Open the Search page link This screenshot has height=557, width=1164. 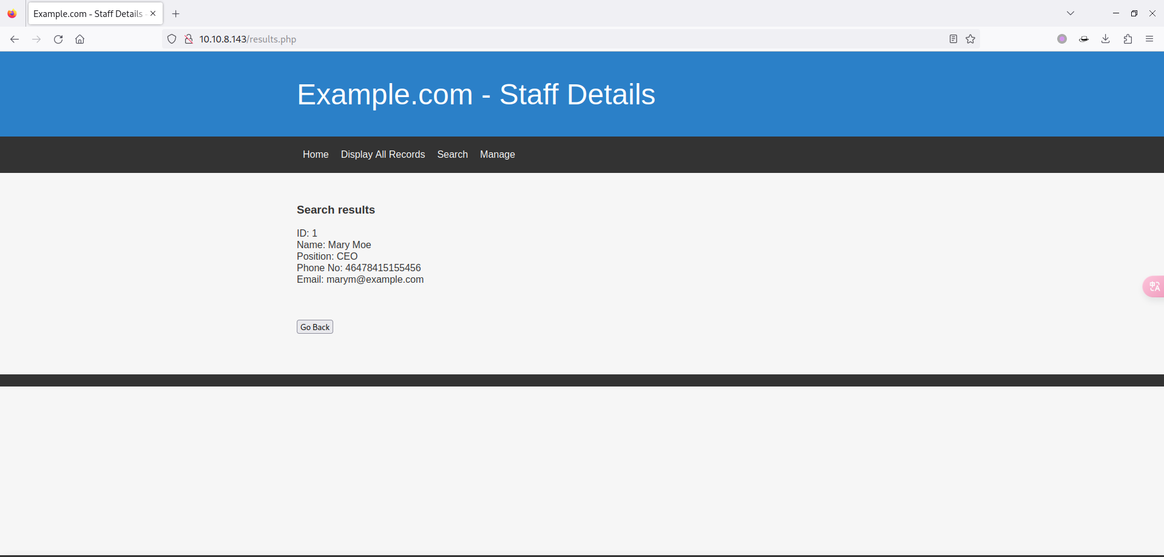pos(452,155)
